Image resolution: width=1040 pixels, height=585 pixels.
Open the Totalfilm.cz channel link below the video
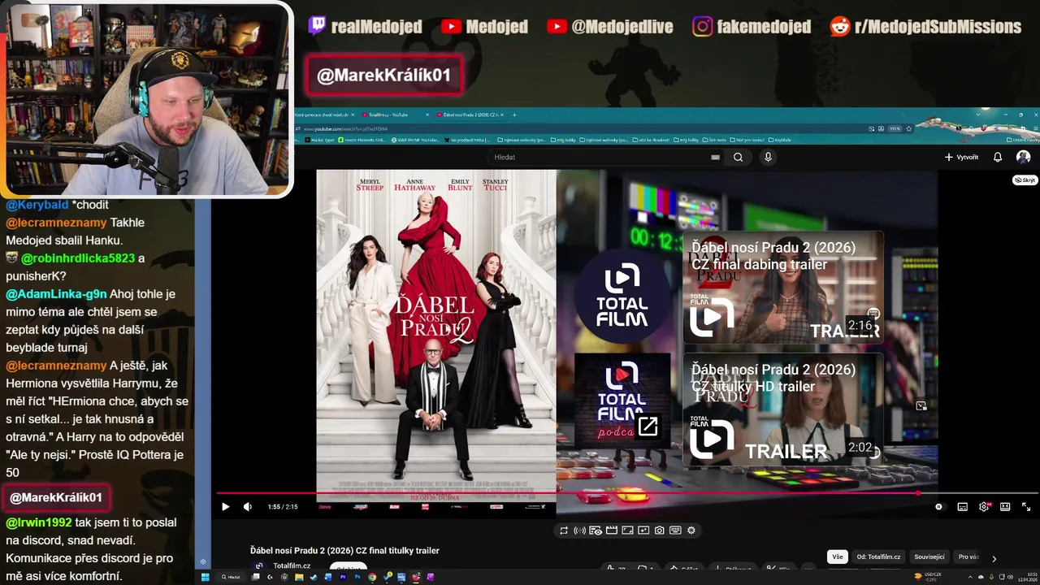click(292, 565)
